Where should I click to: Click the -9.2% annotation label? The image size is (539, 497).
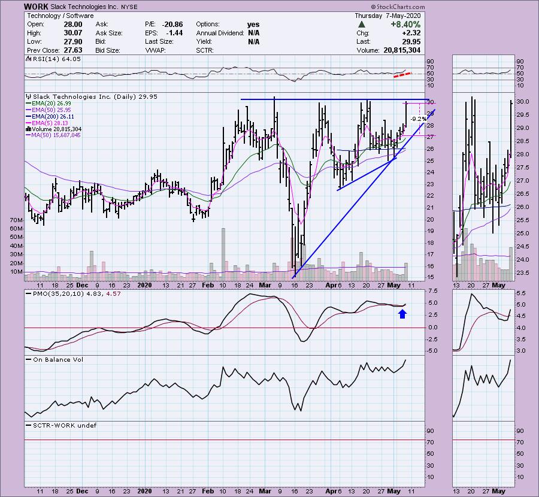point(419,119)
